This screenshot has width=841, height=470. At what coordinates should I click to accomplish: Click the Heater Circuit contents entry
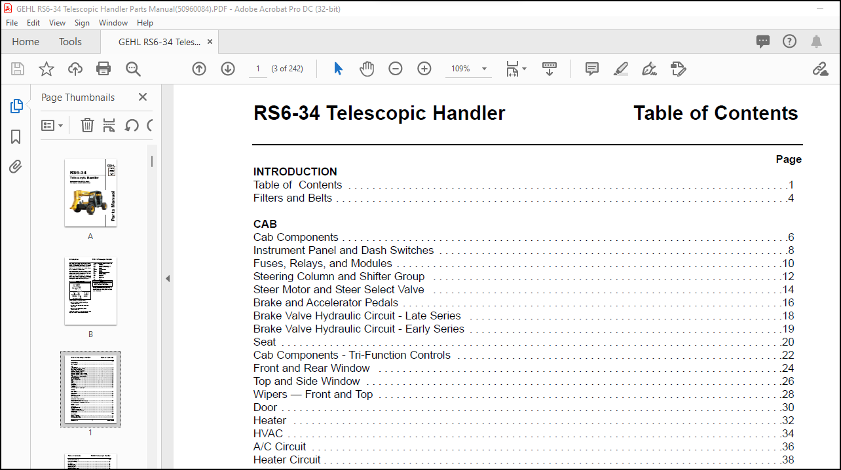pyautogui.click(x=523, y=460)
